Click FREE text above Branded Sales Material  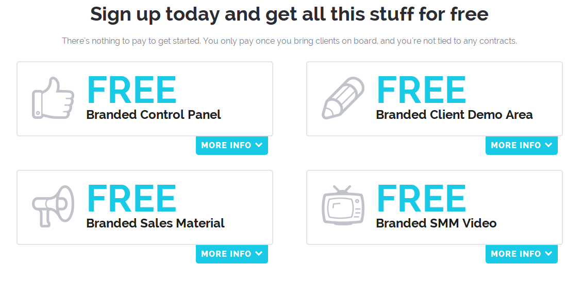click(x=131, y=199)
